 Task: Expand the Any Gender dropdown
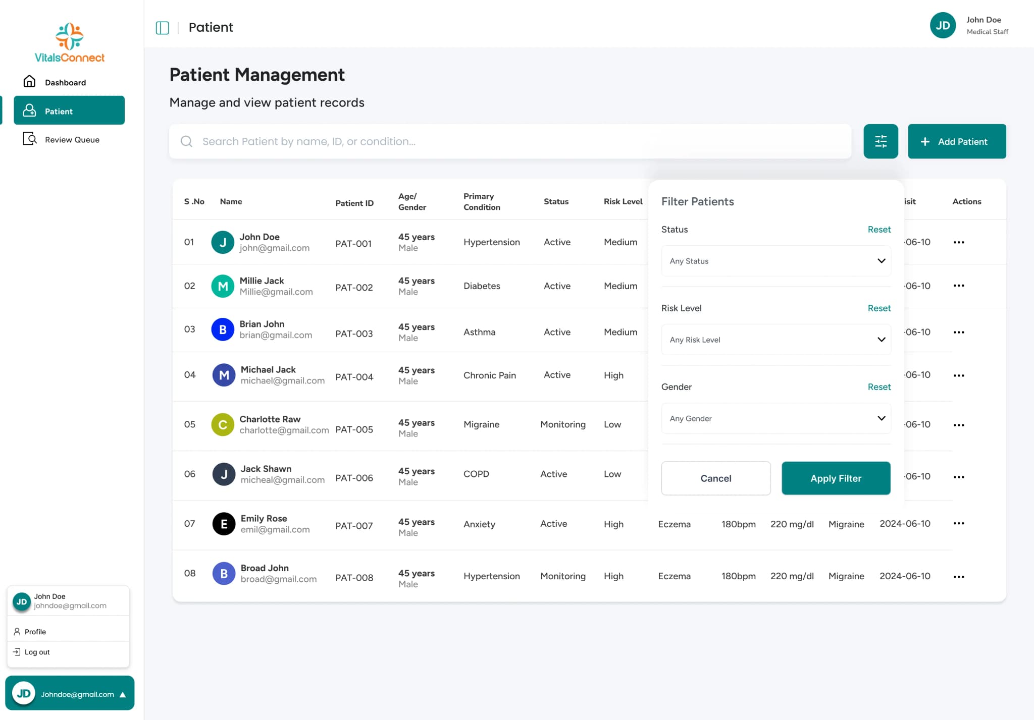click(776, 418)
